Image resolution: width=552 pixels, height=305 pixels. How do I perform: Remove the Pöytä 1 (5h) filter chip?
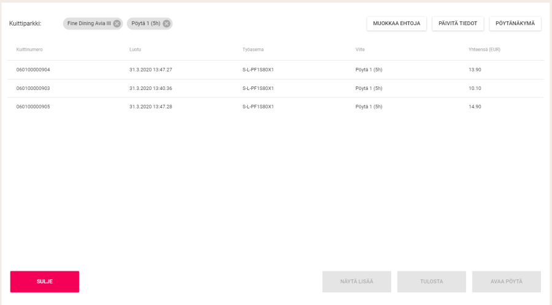(166, 24)
